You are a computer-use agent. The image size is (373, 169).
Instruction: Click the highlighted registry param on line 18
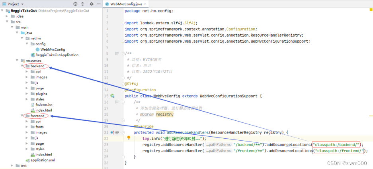click(x=165, y=114)
